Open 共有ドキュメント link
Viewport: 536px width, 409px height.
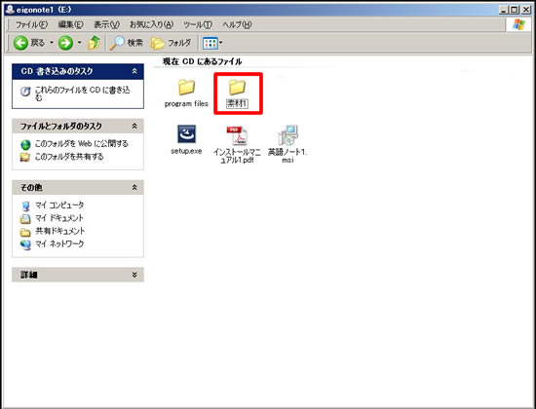[60, 231]
